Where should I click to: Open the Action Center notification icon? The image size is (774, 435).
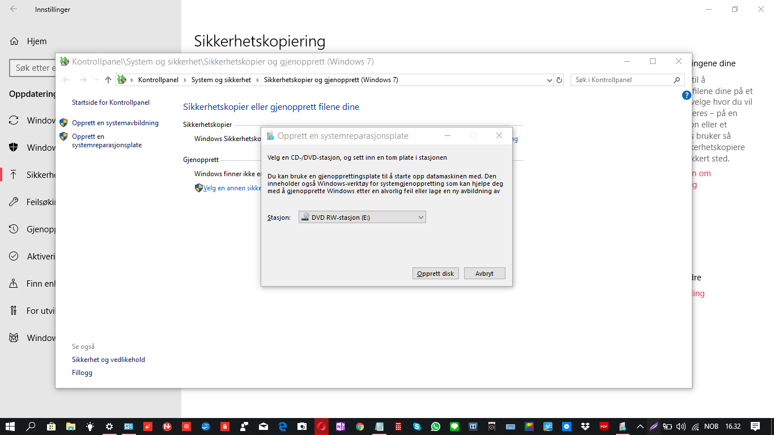(x=755, y=427)
